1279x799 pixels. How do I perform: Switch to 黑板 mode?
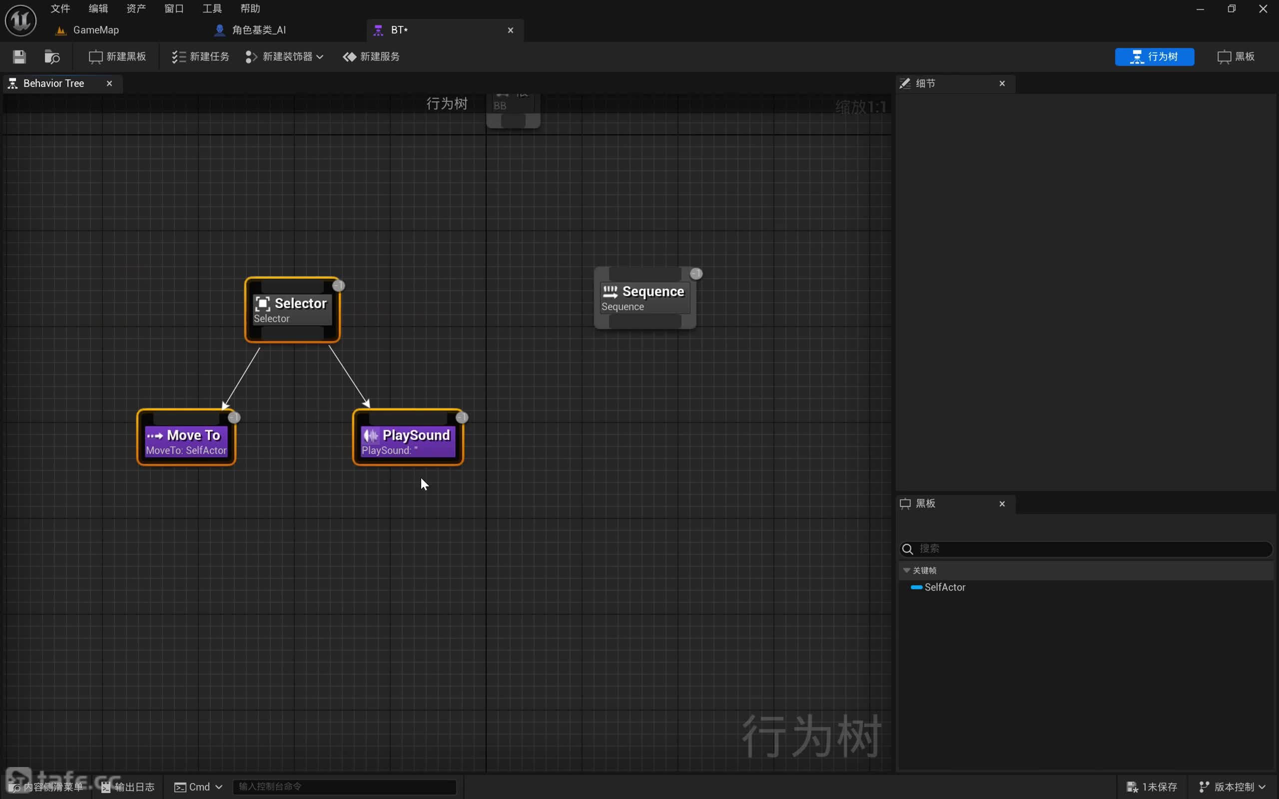click(1236, 56)
